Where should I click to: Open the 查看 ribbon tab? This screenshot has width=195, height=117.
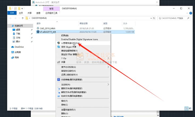pyautogui.click(x=38, y=13)
